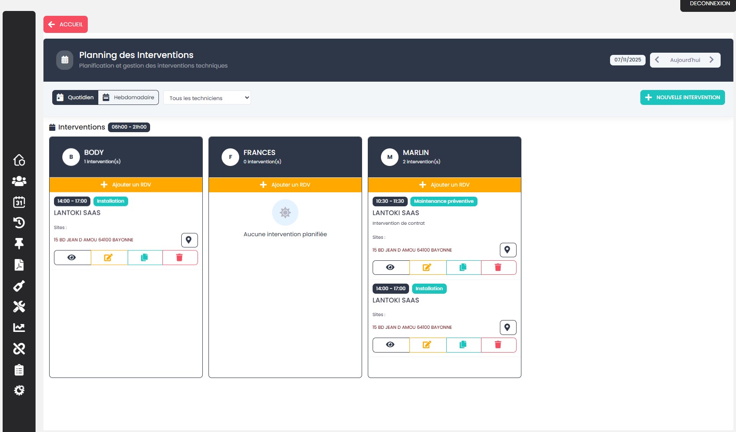Open the Tous les techniciens dropdown
Screen dimensions: 736x432
[x=207, y=97]
